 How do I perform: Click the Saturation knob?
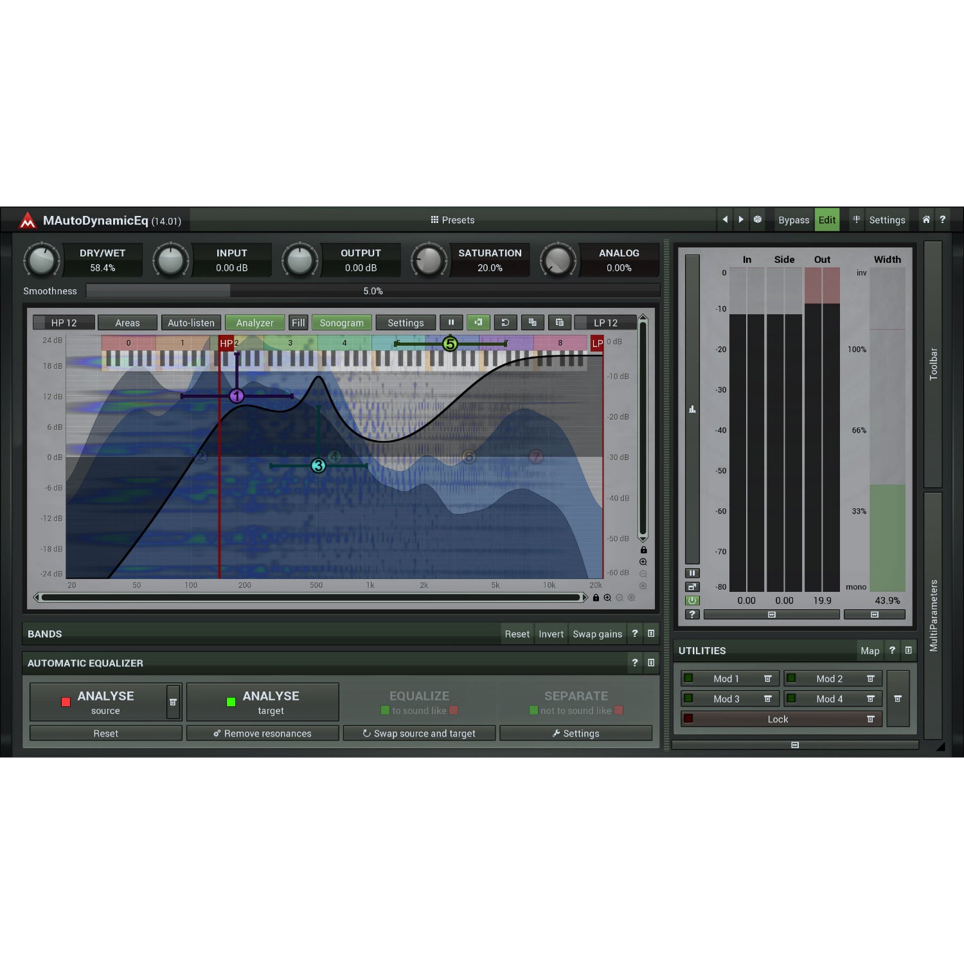[x=429, y=260]
